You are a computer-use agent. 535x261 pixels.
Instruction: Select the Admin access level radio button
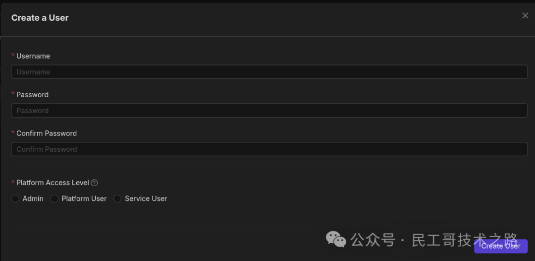15,199
